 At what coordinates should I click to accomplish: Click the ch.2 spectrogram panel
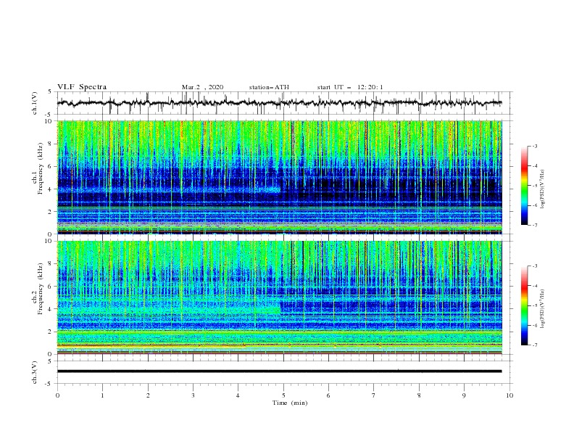[x=280, y=297]
